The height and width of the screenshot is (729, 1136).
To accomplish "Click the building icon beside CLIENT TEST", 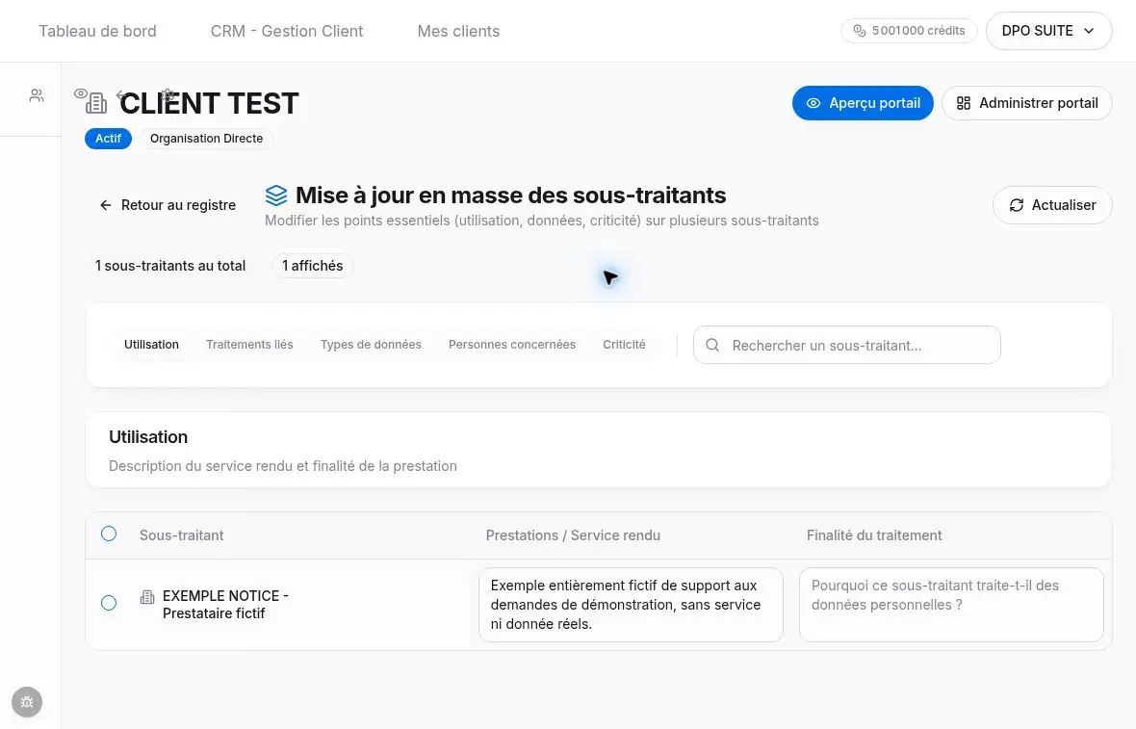I will click(x=96, y=104).
